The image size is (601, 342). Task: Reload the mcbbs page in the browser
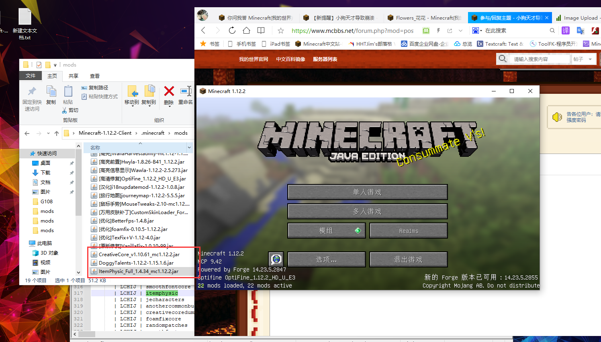click(x=232, y=30)
